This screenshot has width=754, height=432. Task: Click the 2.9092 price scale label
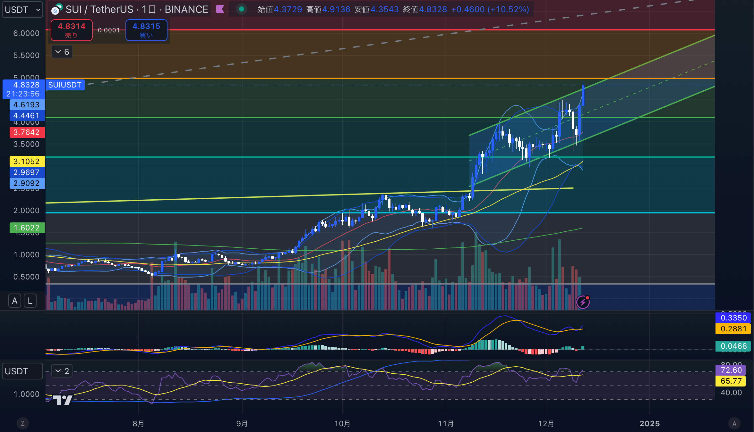(27, 183)
